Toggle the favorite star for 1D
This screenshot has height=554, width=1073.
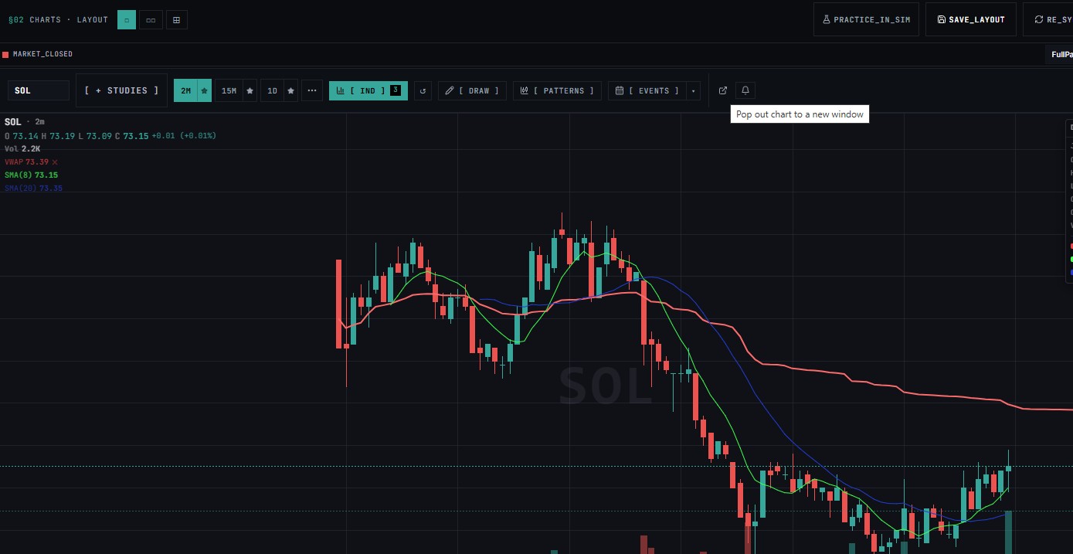click(x=290, y=90)
